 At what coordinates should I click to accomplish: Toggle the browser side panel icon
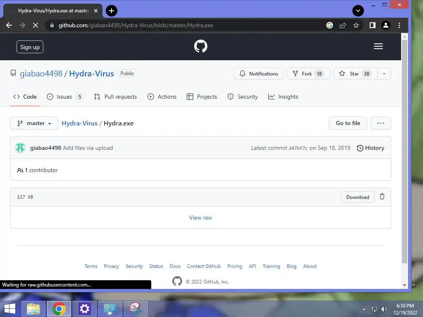tap(373, 25)
